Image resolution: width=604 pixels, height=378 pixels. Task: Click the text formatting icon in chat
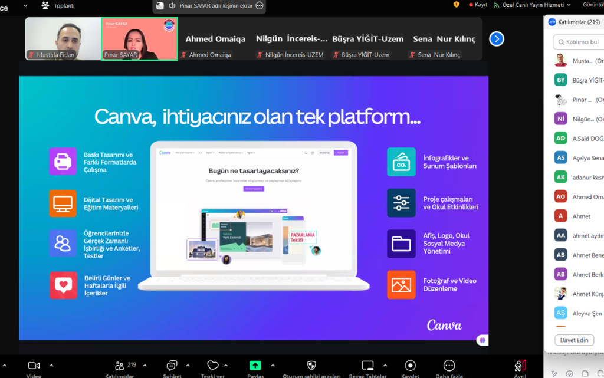(x=554, y=373)
